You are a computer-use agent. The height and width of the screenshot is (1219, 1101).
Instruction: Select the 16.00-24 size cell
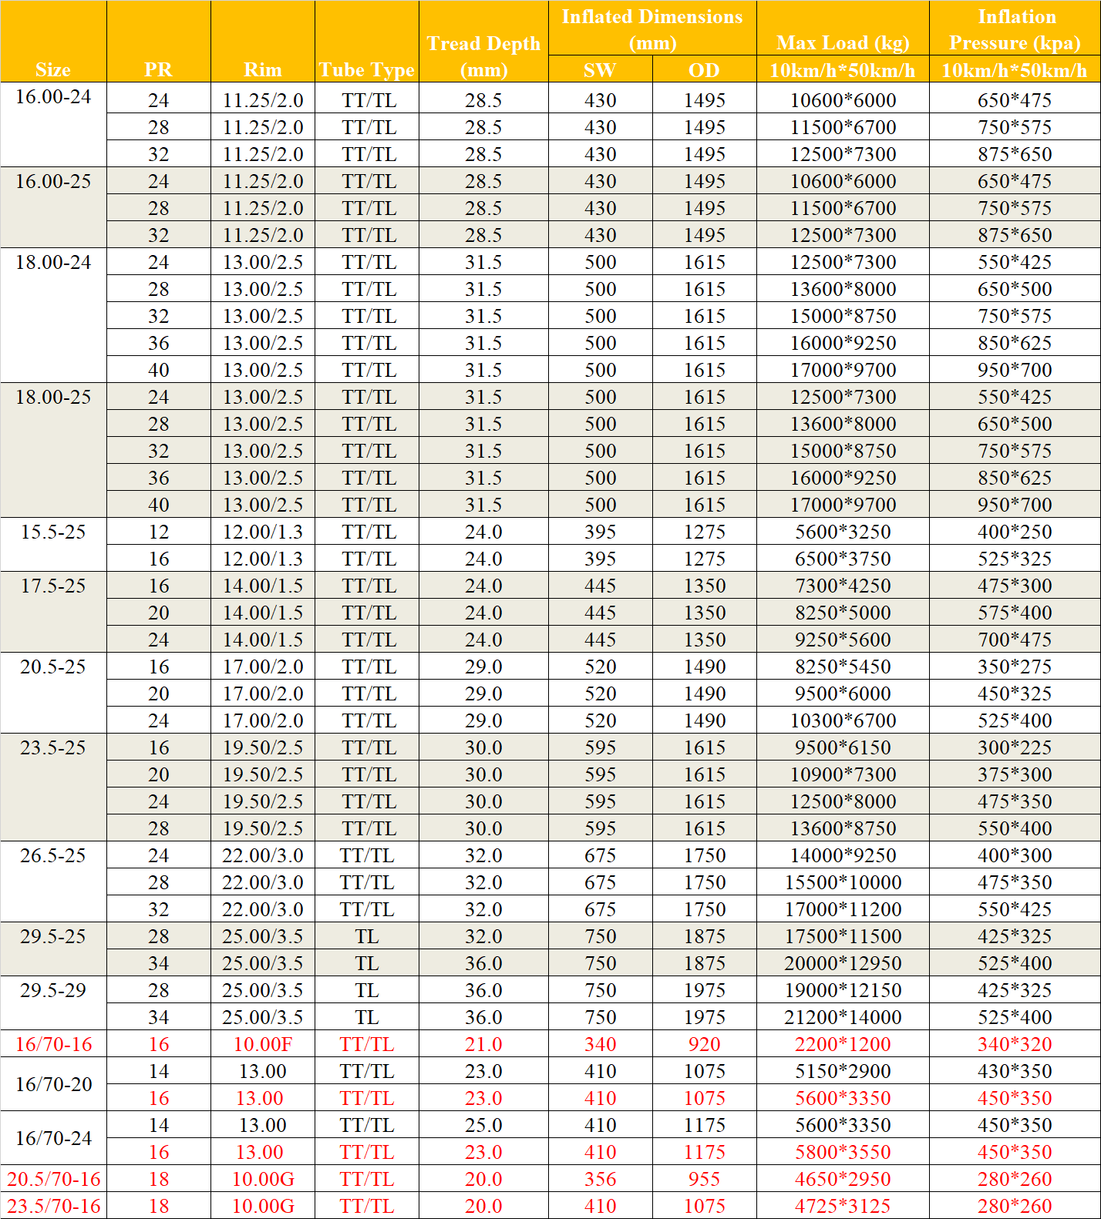[x=53, y=97]
